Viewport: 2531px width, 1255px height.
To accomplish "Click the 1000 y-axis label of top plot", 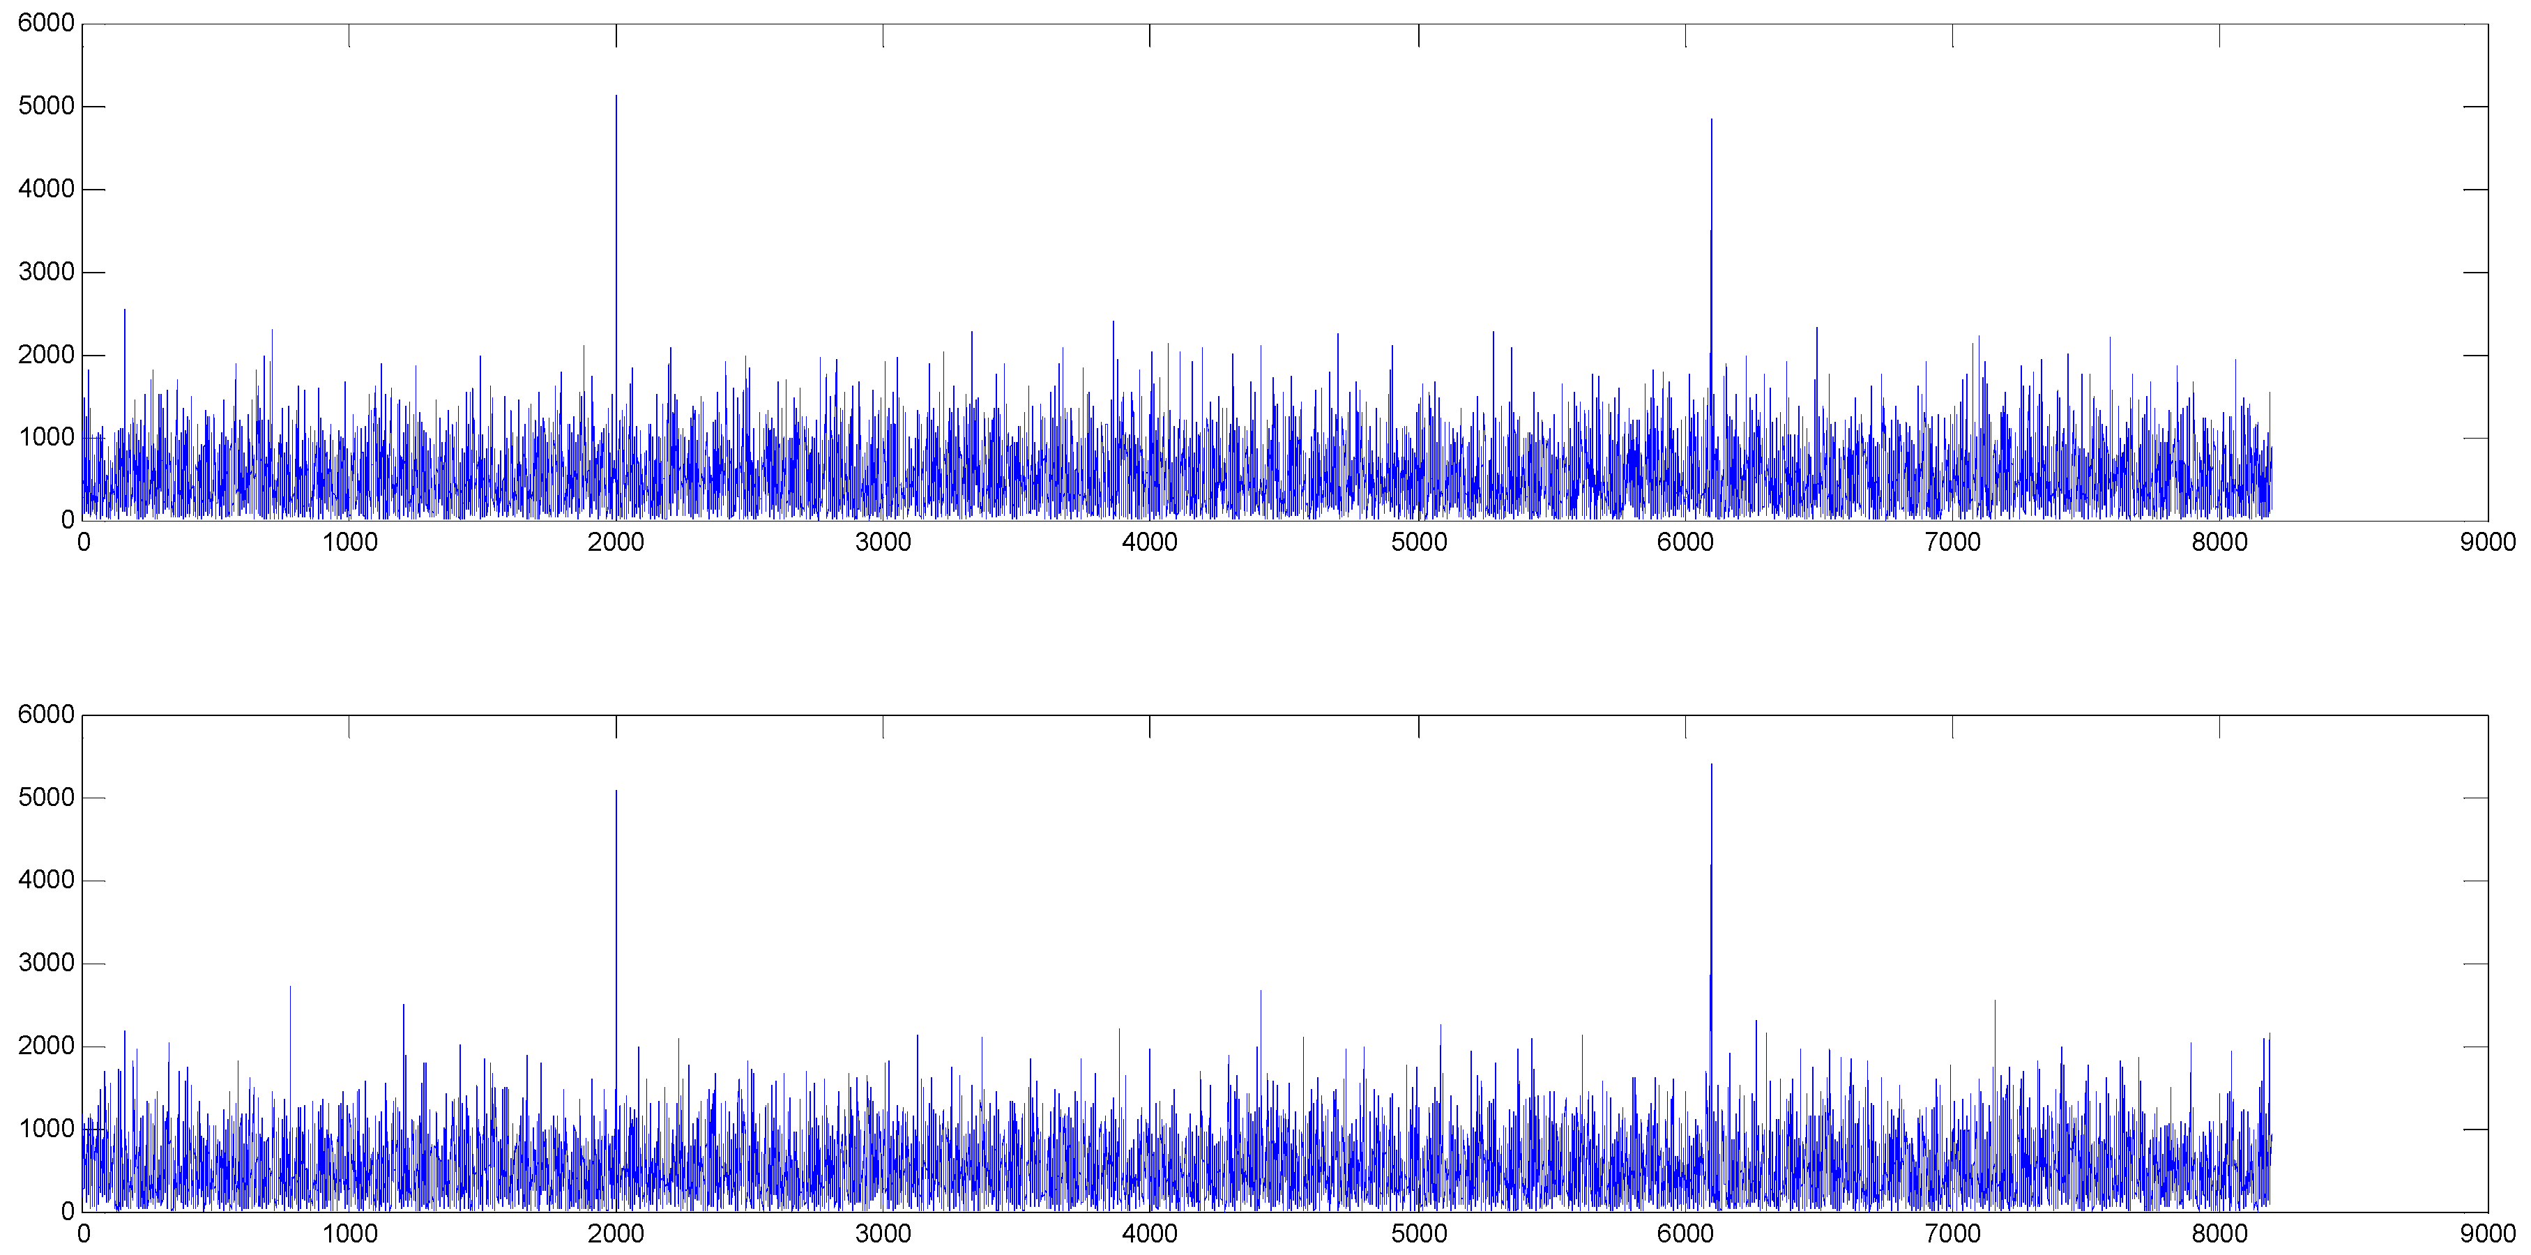I will coord(46,437).
